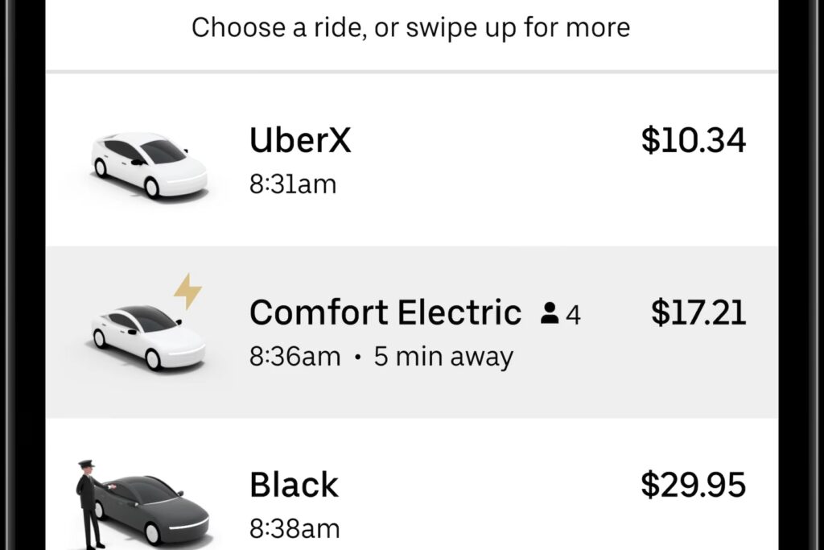
Task: Tap the 8:38am Black arrival time
Action: click(x=295, y=529)
